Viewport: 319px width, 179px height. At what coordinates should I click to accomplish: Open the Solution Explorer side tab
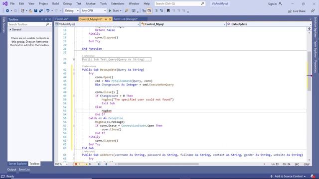point(316,27)
